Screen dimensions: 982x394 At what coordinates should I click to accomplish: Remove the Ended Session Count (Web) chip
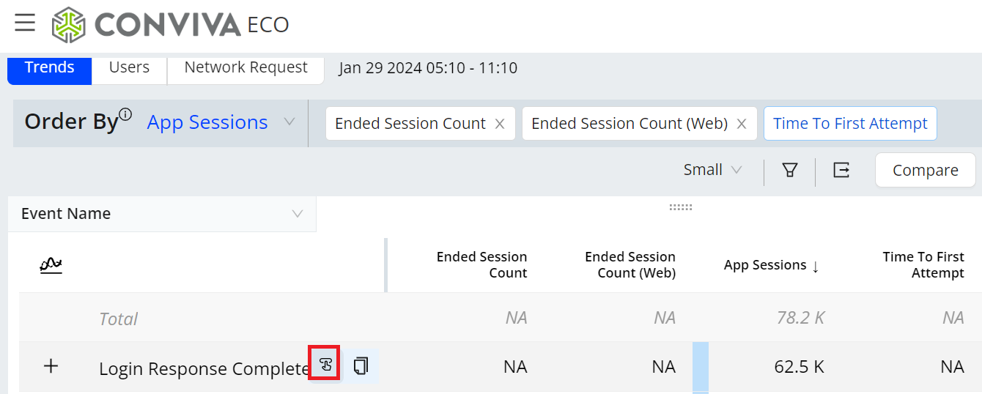[x=742, y=124]
